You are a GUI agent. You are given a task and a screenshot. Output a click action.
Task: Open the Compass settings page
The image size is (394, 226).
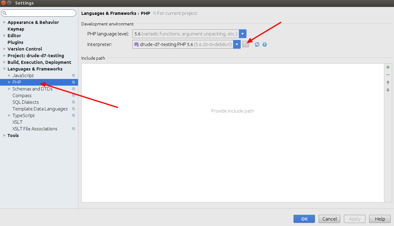click(22, 96)
